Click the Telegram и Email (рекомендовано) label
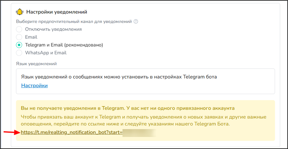Viewport: 288px width, 149px height. (64, 45)
